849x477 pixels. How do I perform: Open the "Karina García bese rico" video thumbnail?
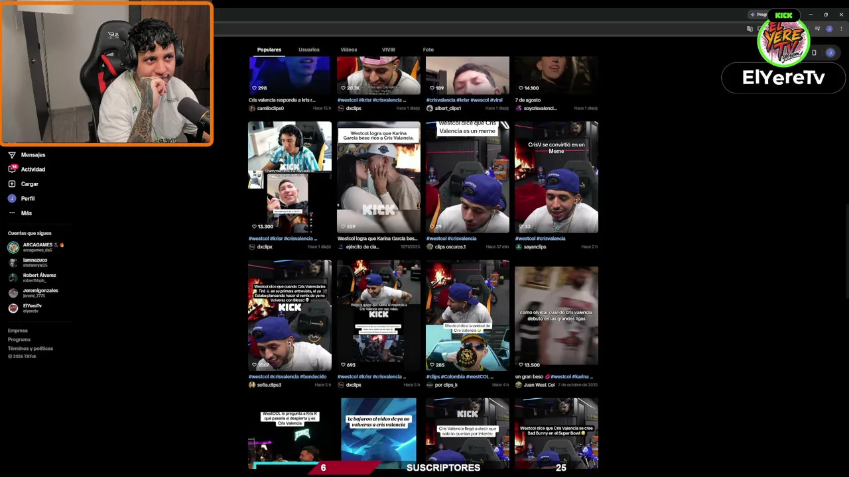tap(379, 177)
